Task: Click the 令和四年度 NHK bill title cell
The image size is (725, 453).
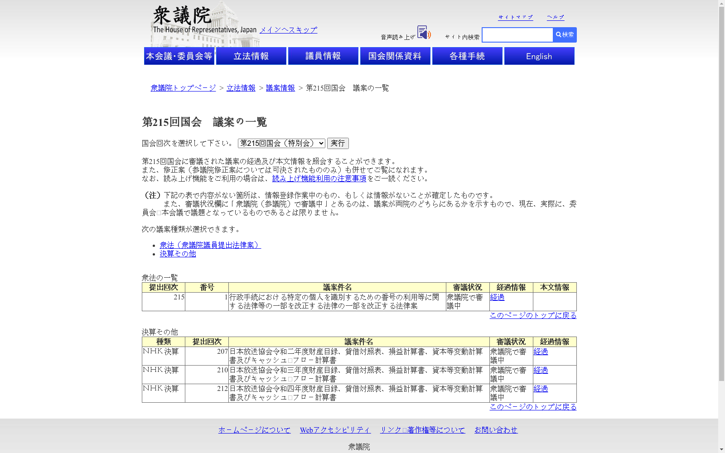Action: [x=359, y=393]
